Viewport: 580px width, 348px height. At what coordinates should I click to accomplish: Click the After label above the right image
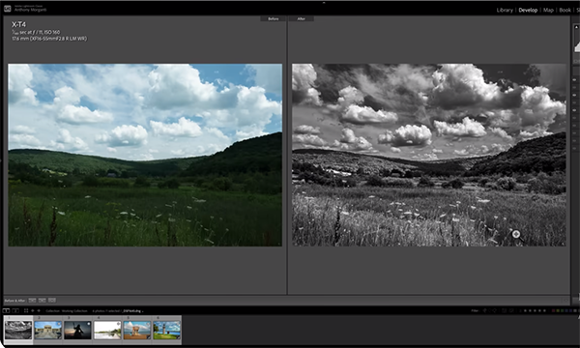click(301, 19)
